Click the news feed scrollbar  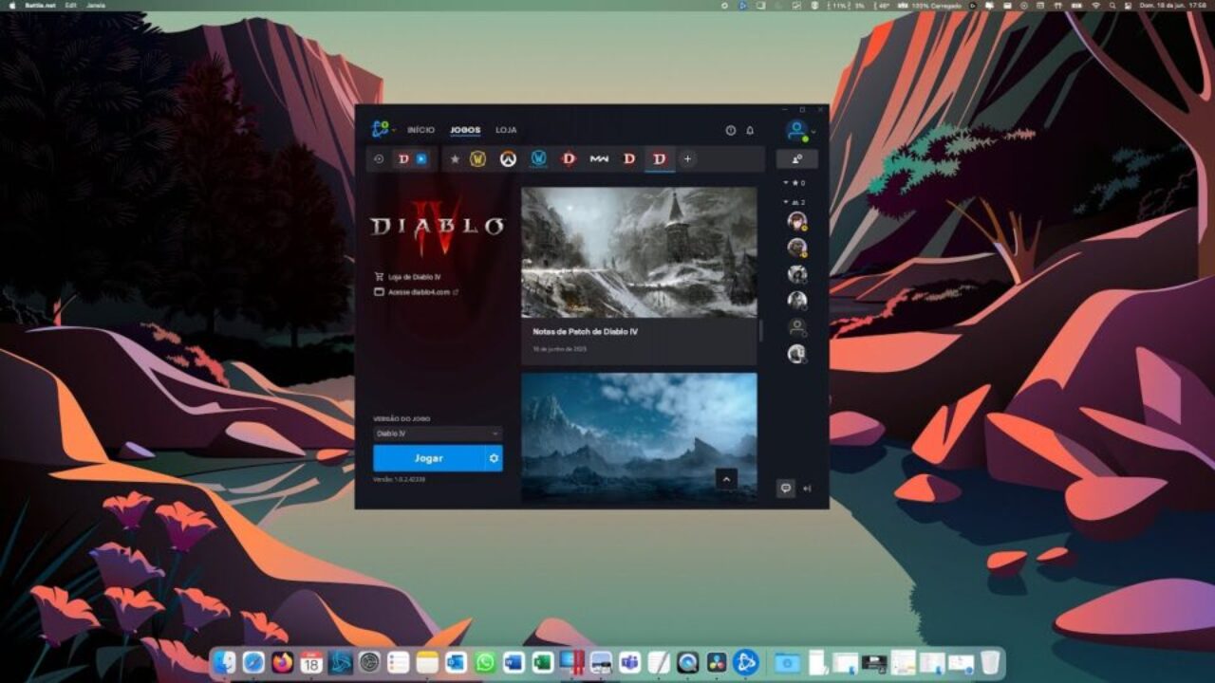[760, 330]
